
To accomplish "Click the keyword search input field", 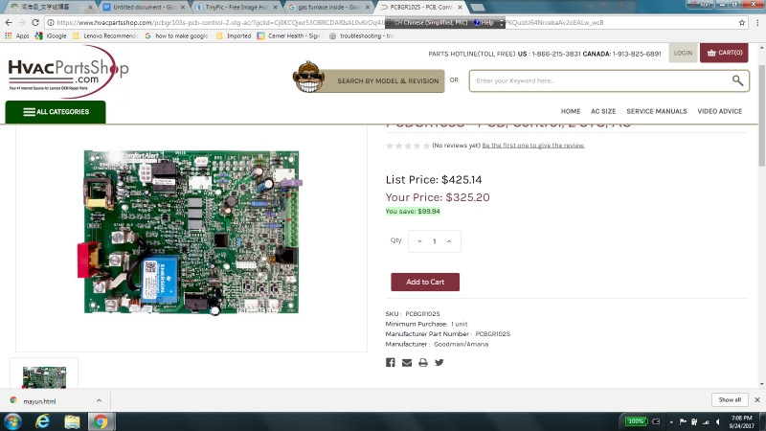I will point(602,80).
